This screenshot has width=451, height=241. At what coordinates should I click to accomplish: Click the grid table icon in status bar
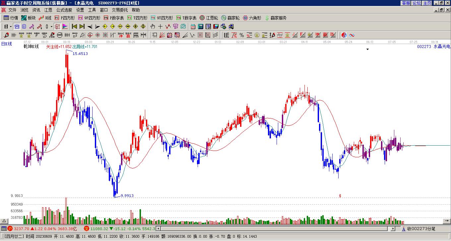click(4, 228)
